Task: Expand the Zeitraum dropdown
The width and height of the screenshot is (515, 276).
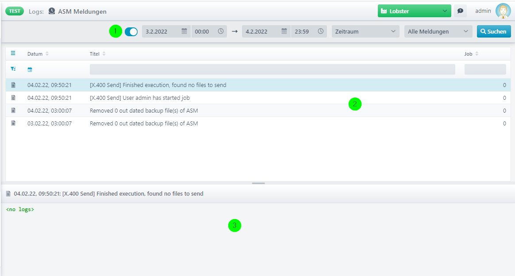Action: [x=365, y=31]
